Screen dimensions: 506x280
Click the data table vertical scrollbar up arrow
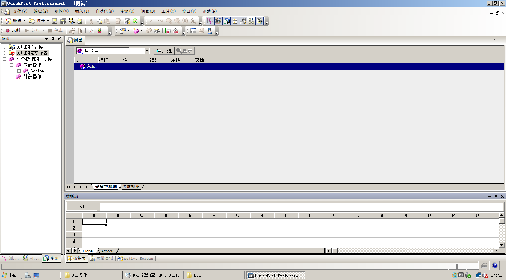tap(502, 215)
